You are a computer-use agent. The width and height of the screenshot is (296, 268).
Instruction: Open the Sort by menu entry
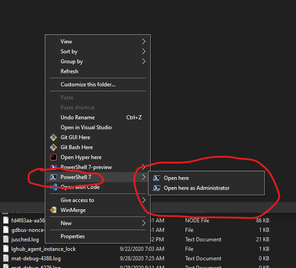98,51
